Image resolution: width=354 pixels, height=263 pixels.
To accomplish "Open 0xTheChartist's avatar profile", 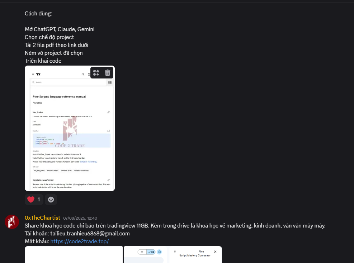I will (x=12, y=222).
